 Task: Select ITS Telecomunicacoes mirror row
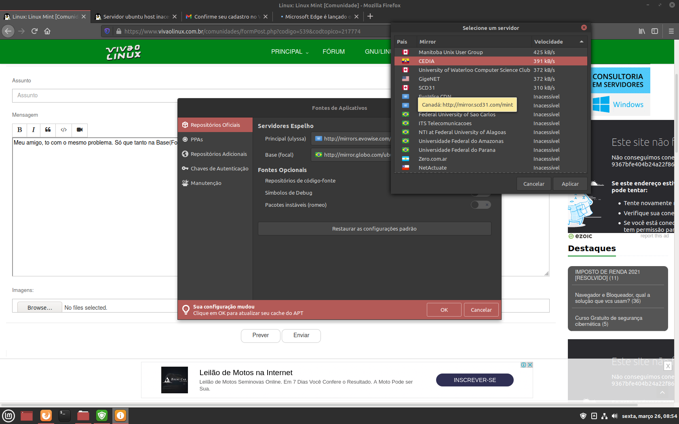point(491,123)
